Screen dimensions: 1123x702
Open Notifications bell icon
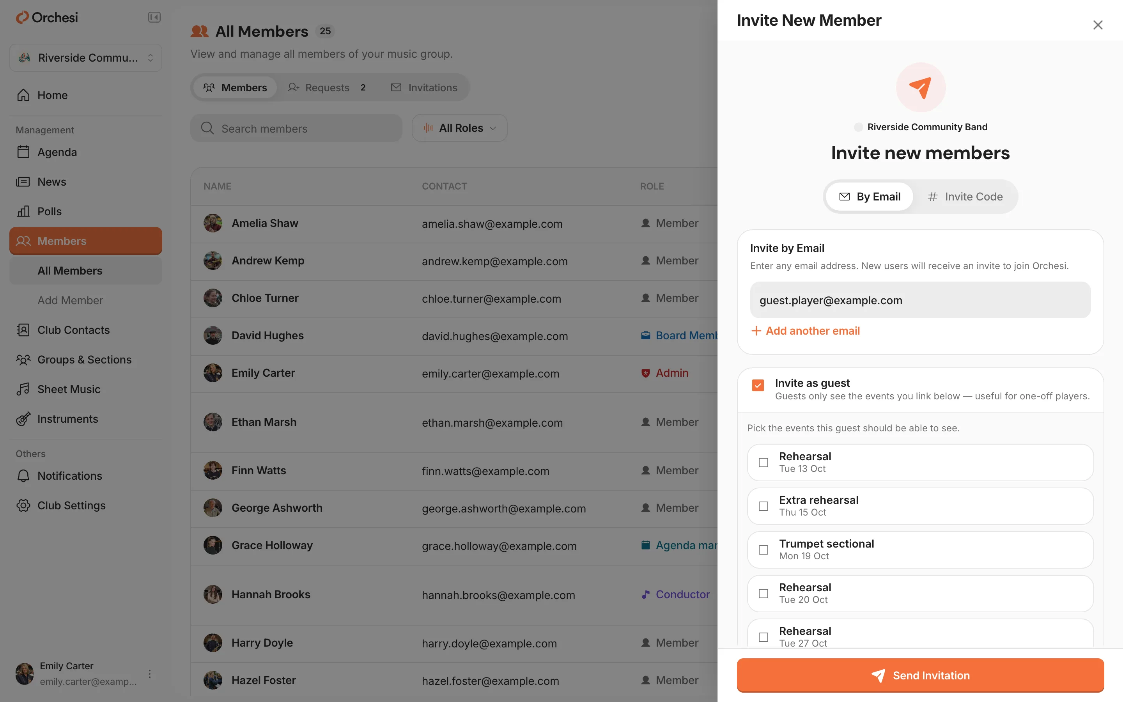23,476
